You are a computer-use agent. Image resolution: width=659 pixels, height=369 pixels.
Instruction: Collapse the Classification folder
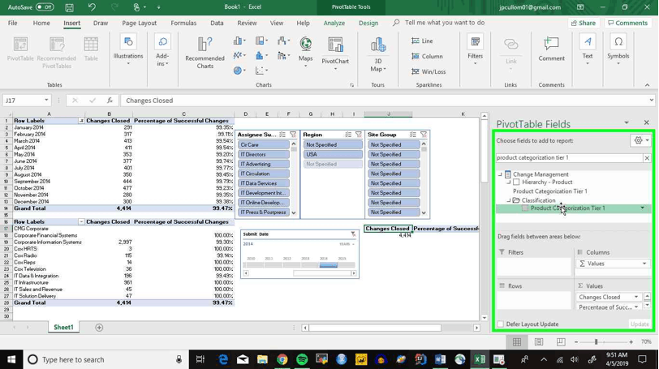[x=509, y=200]
